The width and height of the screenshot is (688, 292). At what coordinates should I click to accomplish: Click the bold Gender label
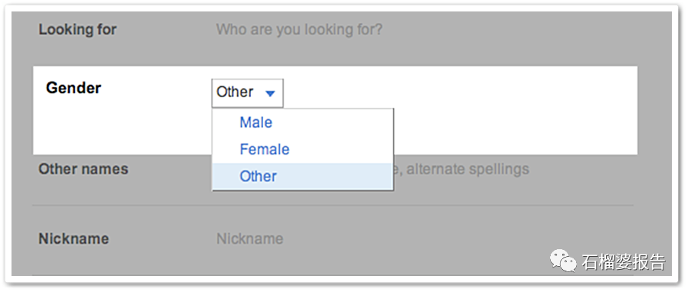pos(74,89)
